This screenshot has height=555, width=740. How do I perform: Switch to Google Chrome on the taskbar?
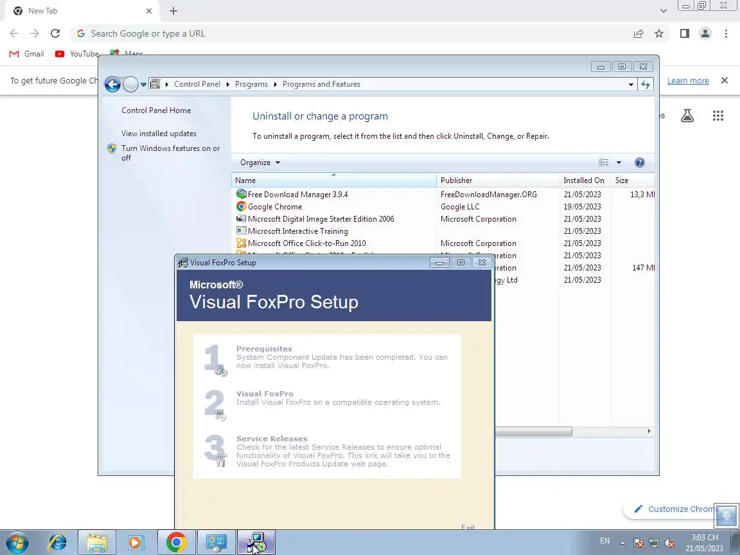176,542
